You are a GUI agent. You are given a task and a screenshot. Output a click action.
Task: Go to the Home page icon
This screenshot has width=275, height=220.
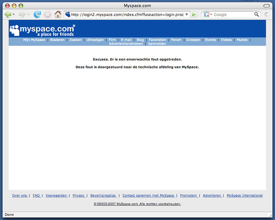click(x=58, y=14)
